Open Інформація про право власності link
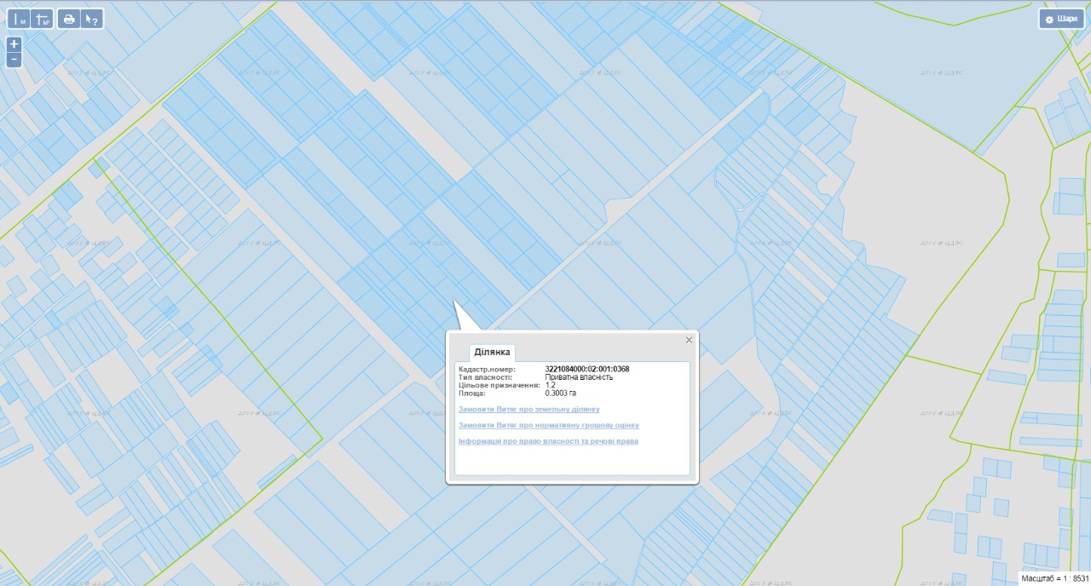 click(548, 441)
